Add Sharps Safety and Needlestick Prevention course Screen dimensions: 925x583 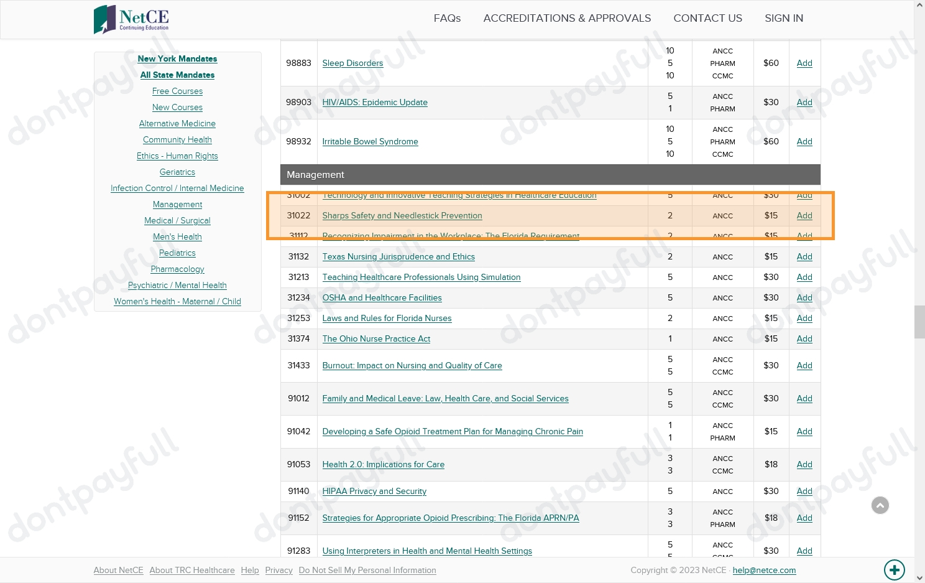tap(804, 215)
